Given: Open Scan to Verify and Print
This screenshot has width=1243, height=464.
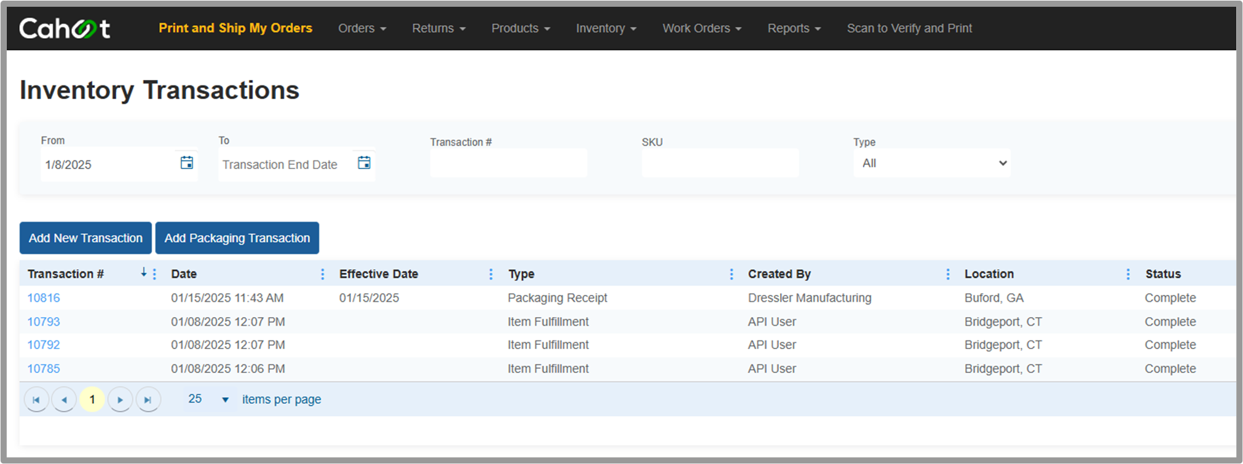Looking at the screenshot, I should click(x=909, y=28).
